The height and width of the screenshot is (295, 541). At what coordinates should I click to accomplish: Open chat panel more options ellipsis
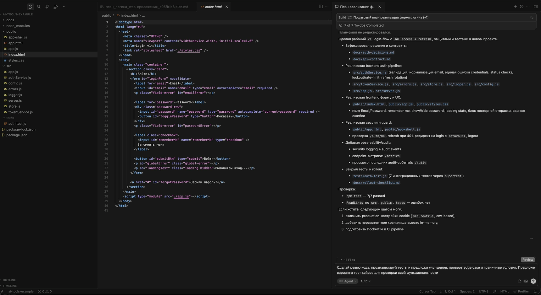point(528,7)
